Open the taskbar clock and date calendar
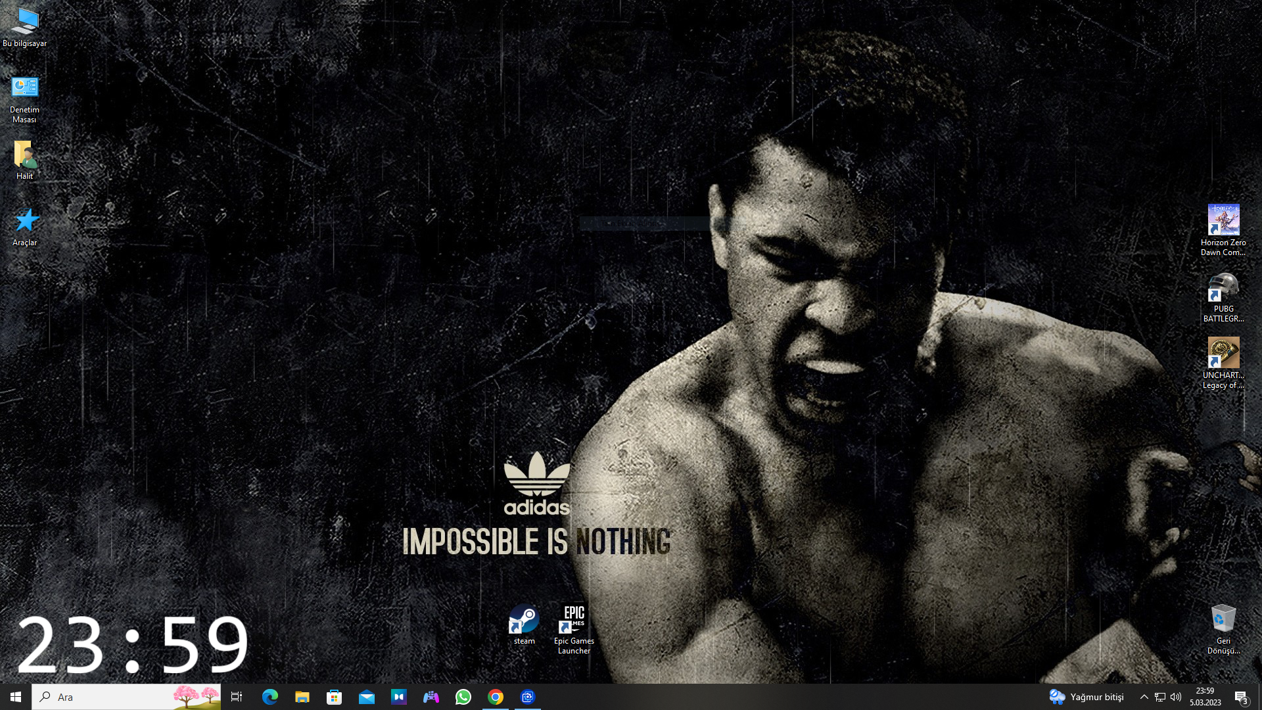The image size is (1262, 710). point(1205,697)
